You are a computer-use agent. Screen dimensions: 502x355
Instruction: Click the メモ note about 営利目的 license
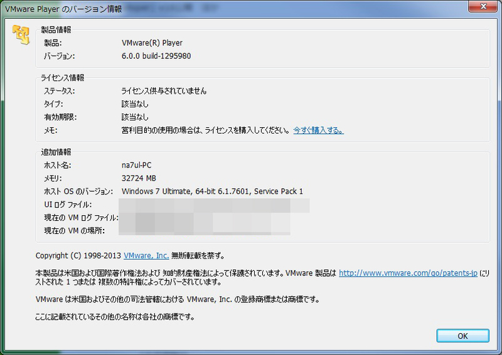206,130
